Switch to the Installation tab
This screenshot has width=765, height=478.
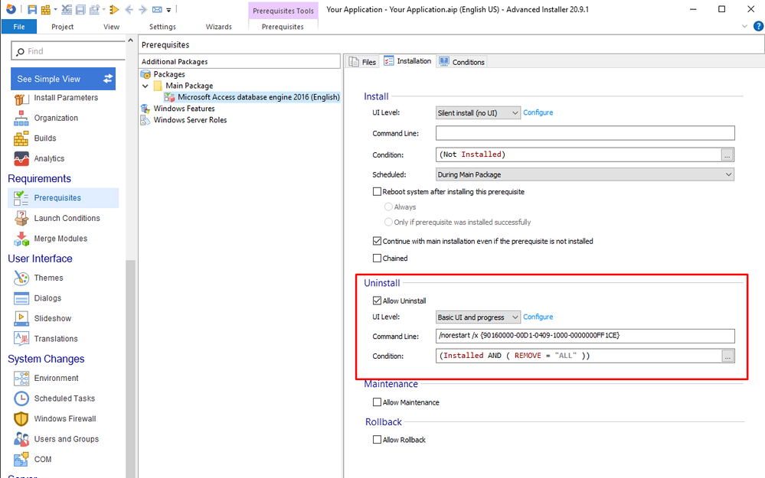[407, 61]
